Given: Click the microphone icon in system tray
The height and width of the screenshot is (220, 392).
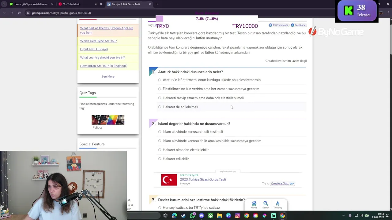Looking at the screenshot, I should pyautogui.click(x=350, y=216).
